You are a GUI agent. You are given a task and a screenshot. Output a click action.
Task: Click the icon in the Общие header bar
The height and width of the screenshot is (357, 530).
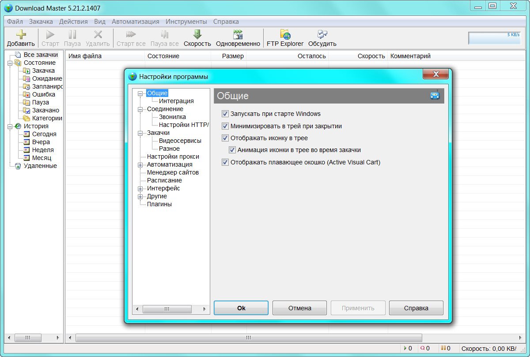[435, 96]
